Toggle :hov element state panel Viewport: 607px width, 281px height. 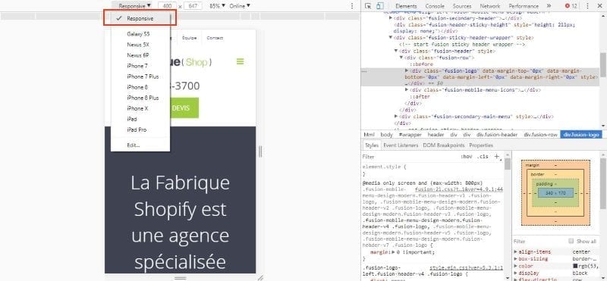(x=467, y=157)
